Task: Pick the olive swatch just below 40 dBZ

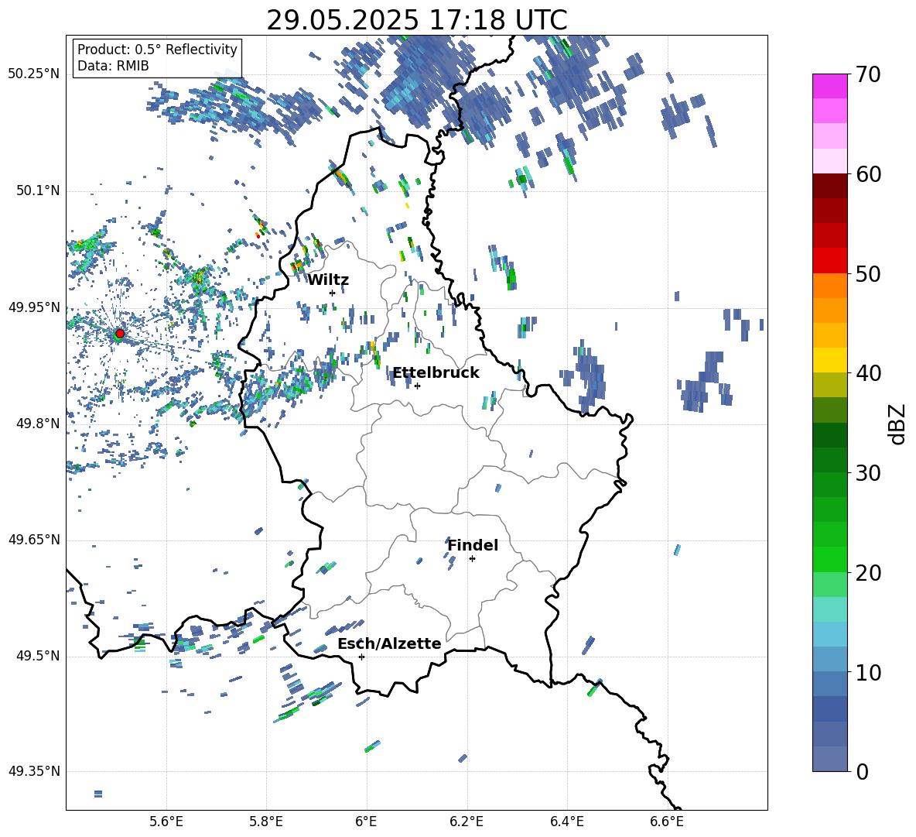Action: point(830,385)
